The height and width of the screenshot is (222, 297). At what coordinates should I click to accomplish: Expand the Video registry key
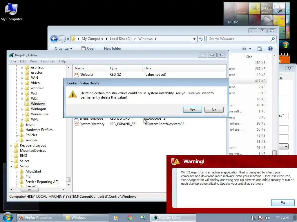pos(22,83)
